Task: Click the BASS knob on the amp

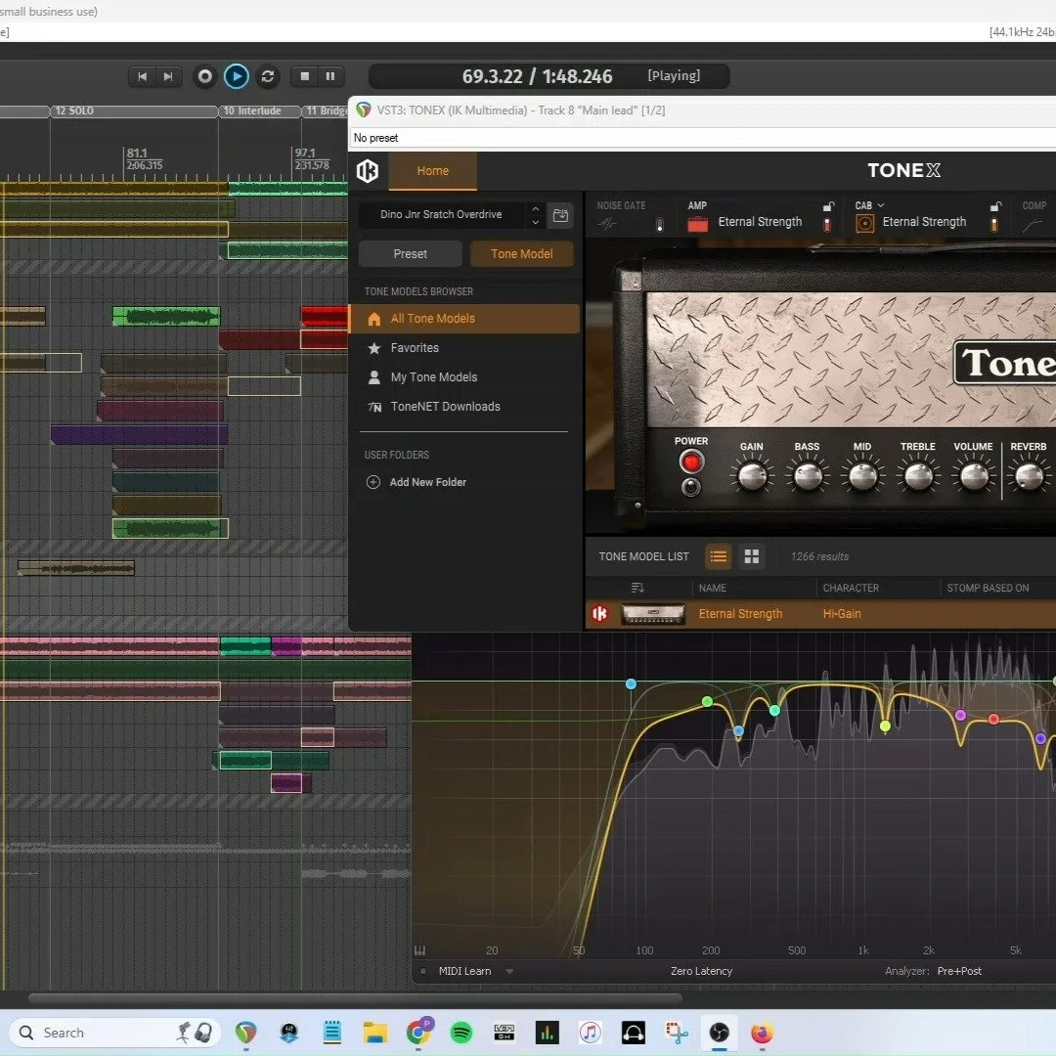Action: pyautogui.click(x=808, y=476)
